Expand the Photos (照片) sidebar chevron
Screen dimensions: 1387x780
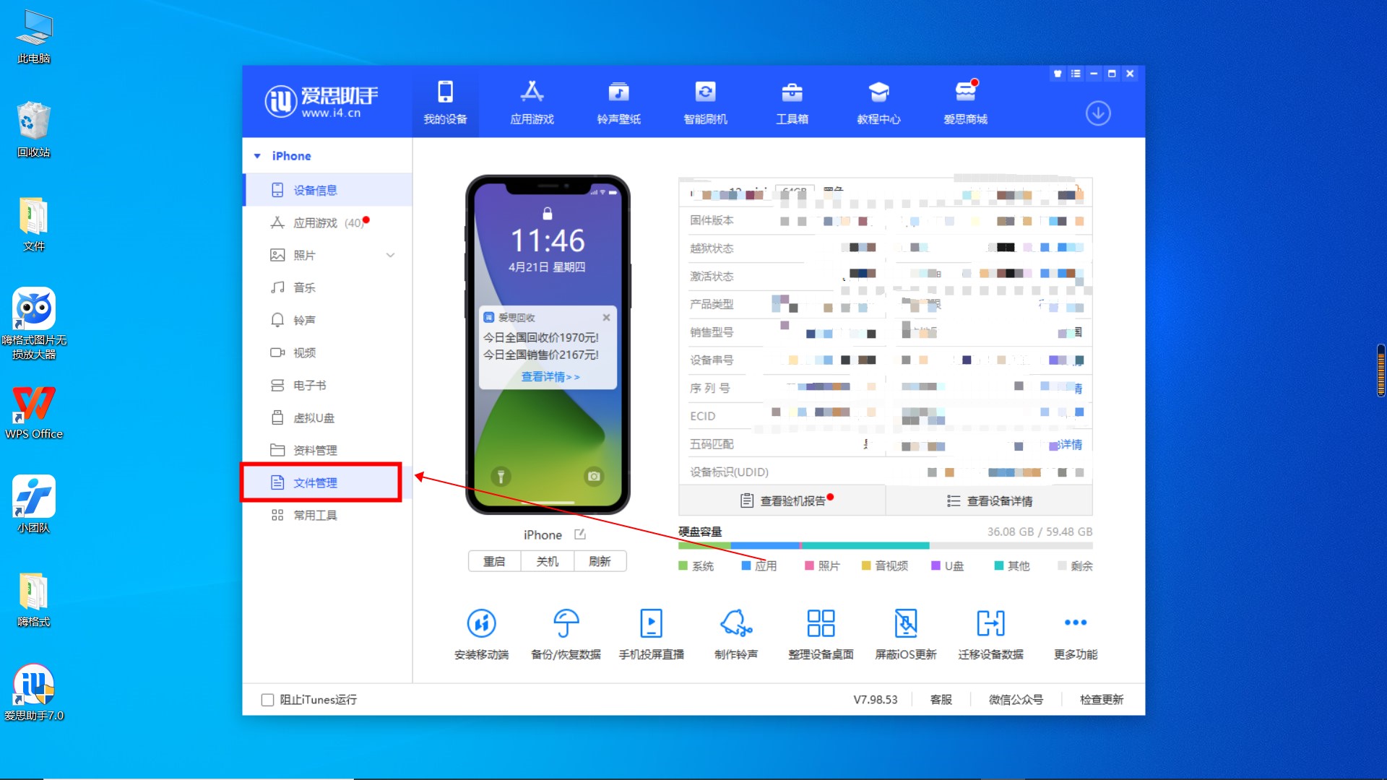(x=390, y=255)
